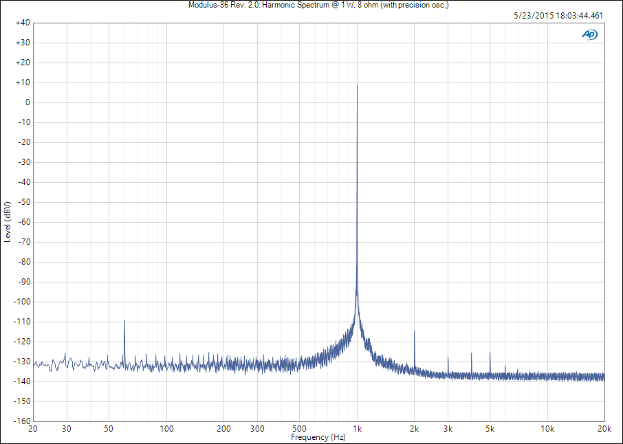Click the 4 kHz fourth harmonic spike tip

coord(472,353)
